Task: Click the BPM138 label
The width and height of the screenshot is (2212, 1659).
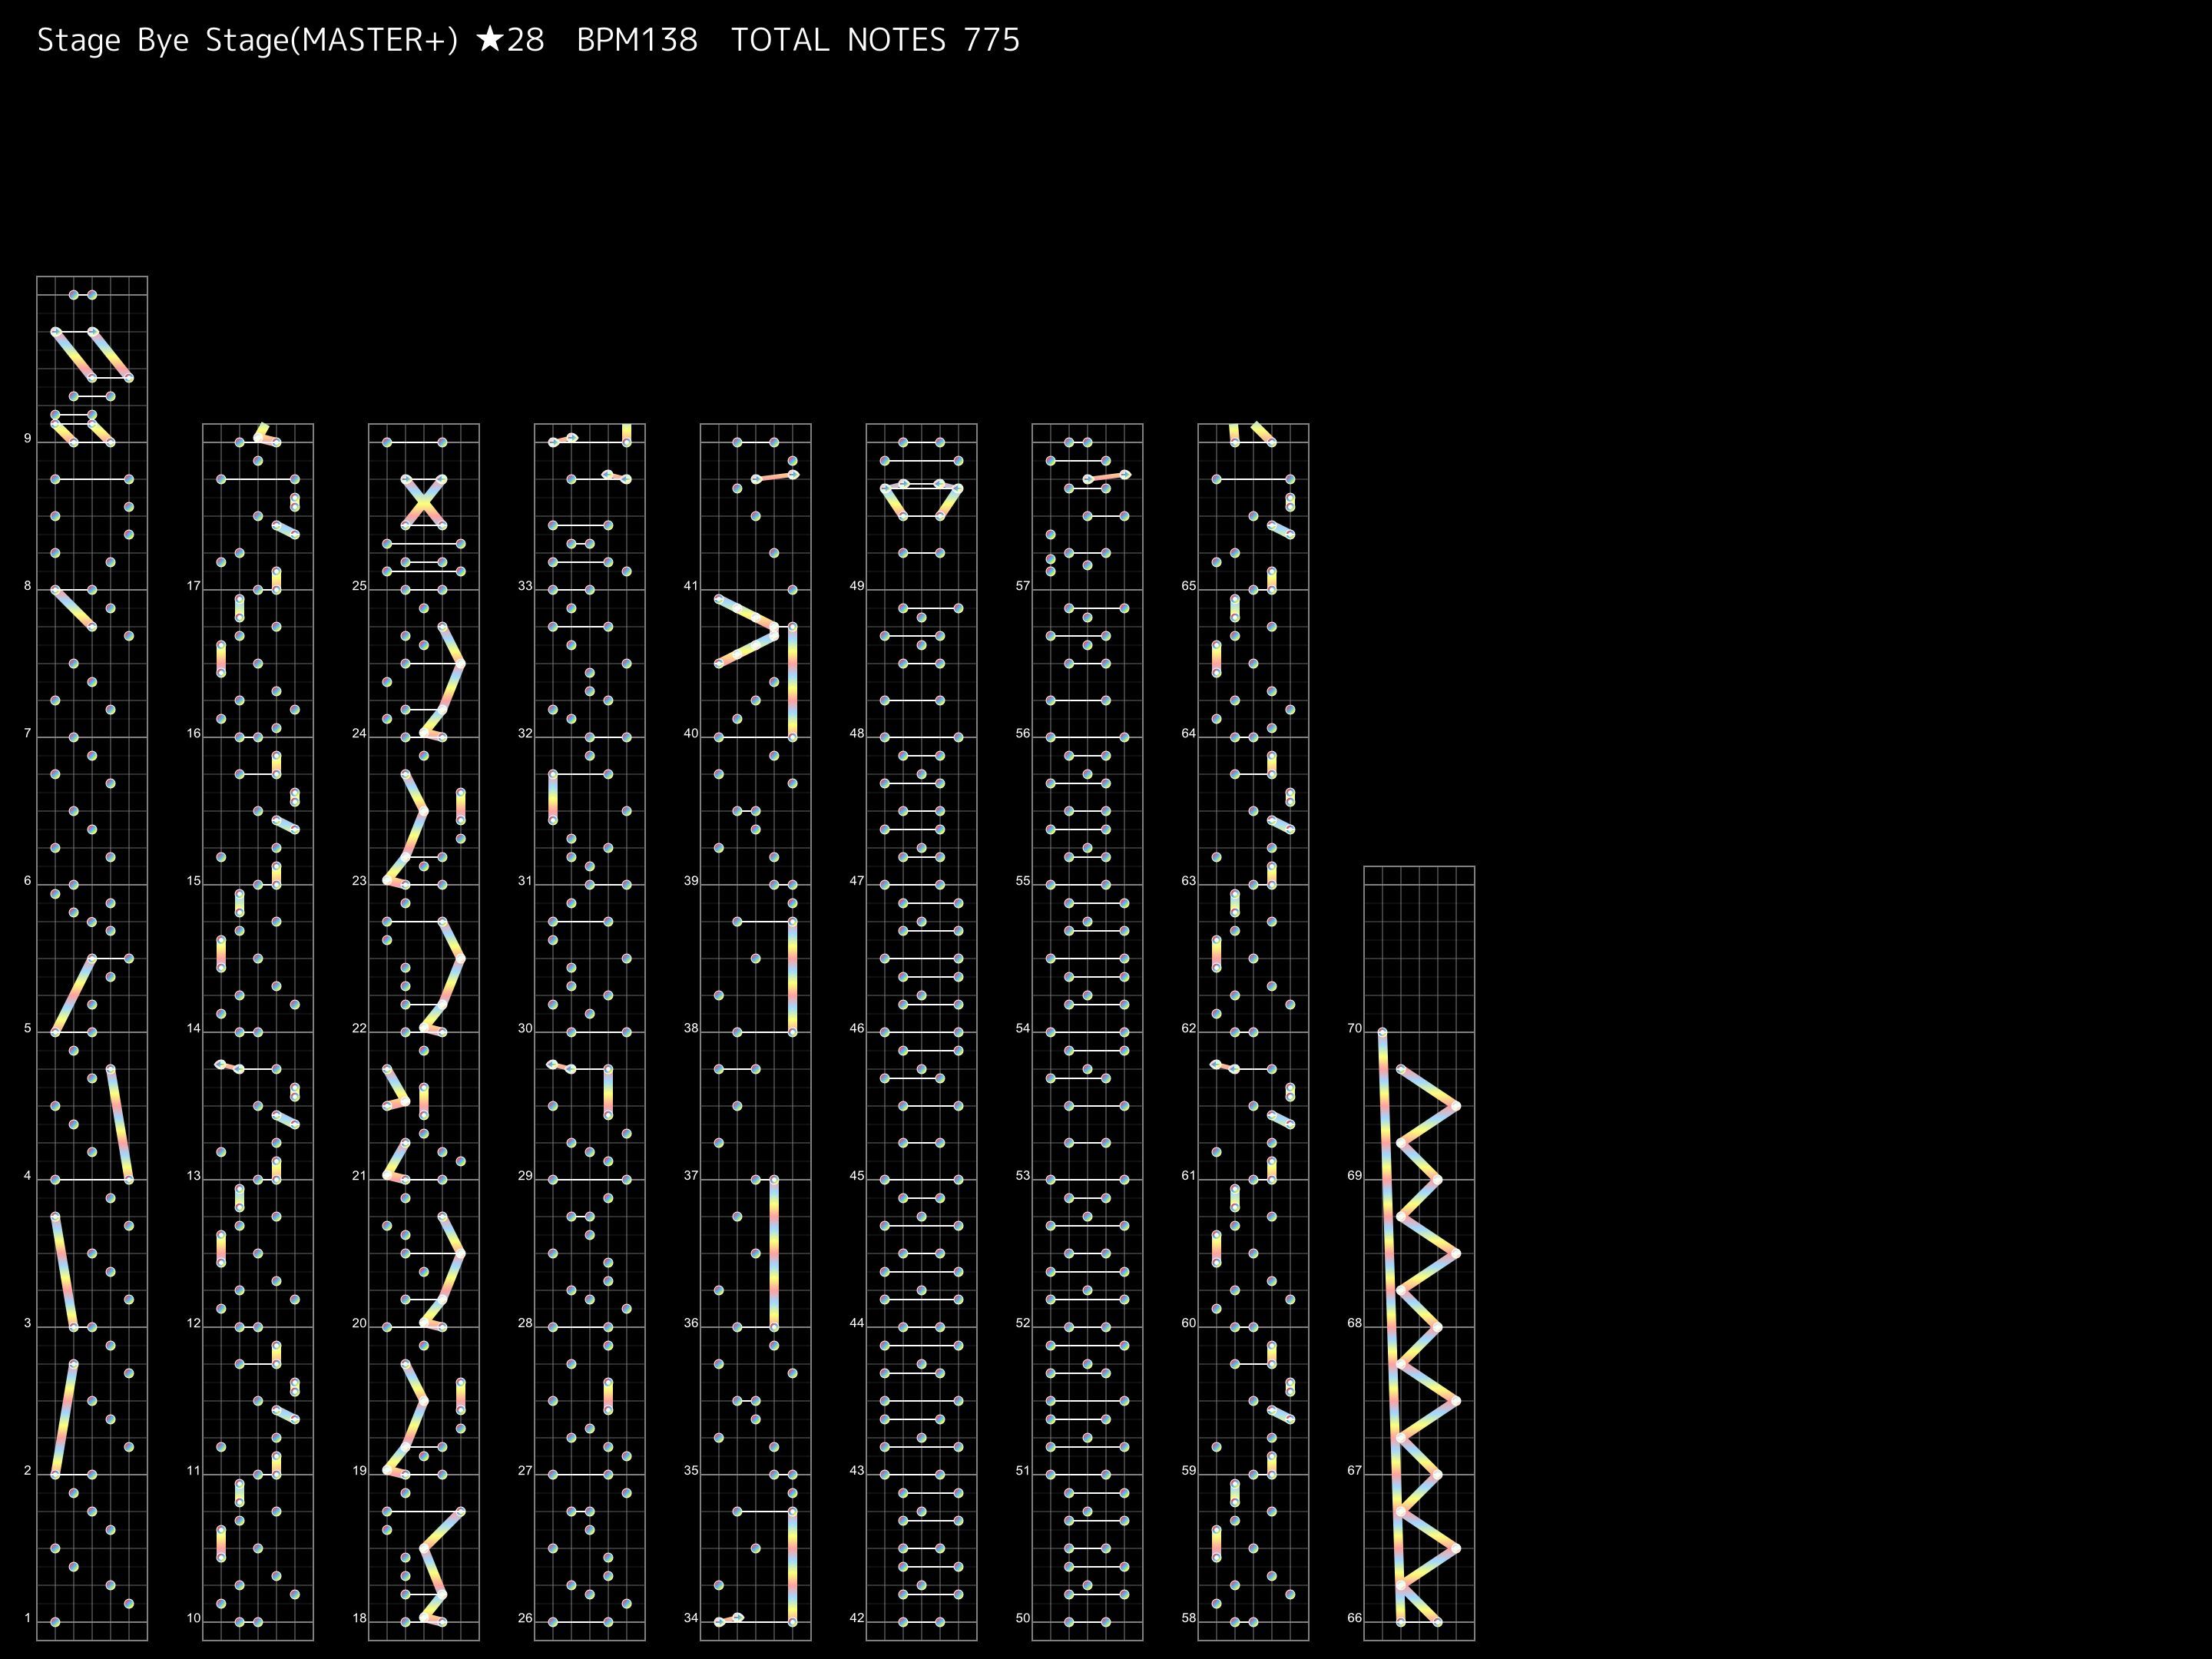Action: point(637,40)
